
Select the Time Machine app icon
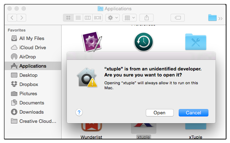click(x=143, y=42)
